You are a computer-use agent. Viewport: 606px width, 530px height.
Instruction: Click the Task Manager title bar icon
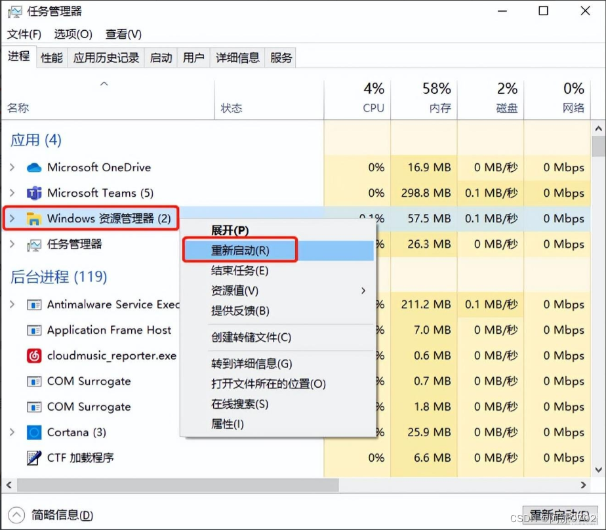pos(14,12)
